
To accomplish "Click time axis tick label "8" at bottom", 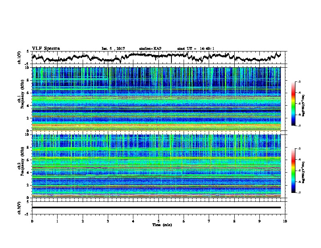I will click(234, 221).
